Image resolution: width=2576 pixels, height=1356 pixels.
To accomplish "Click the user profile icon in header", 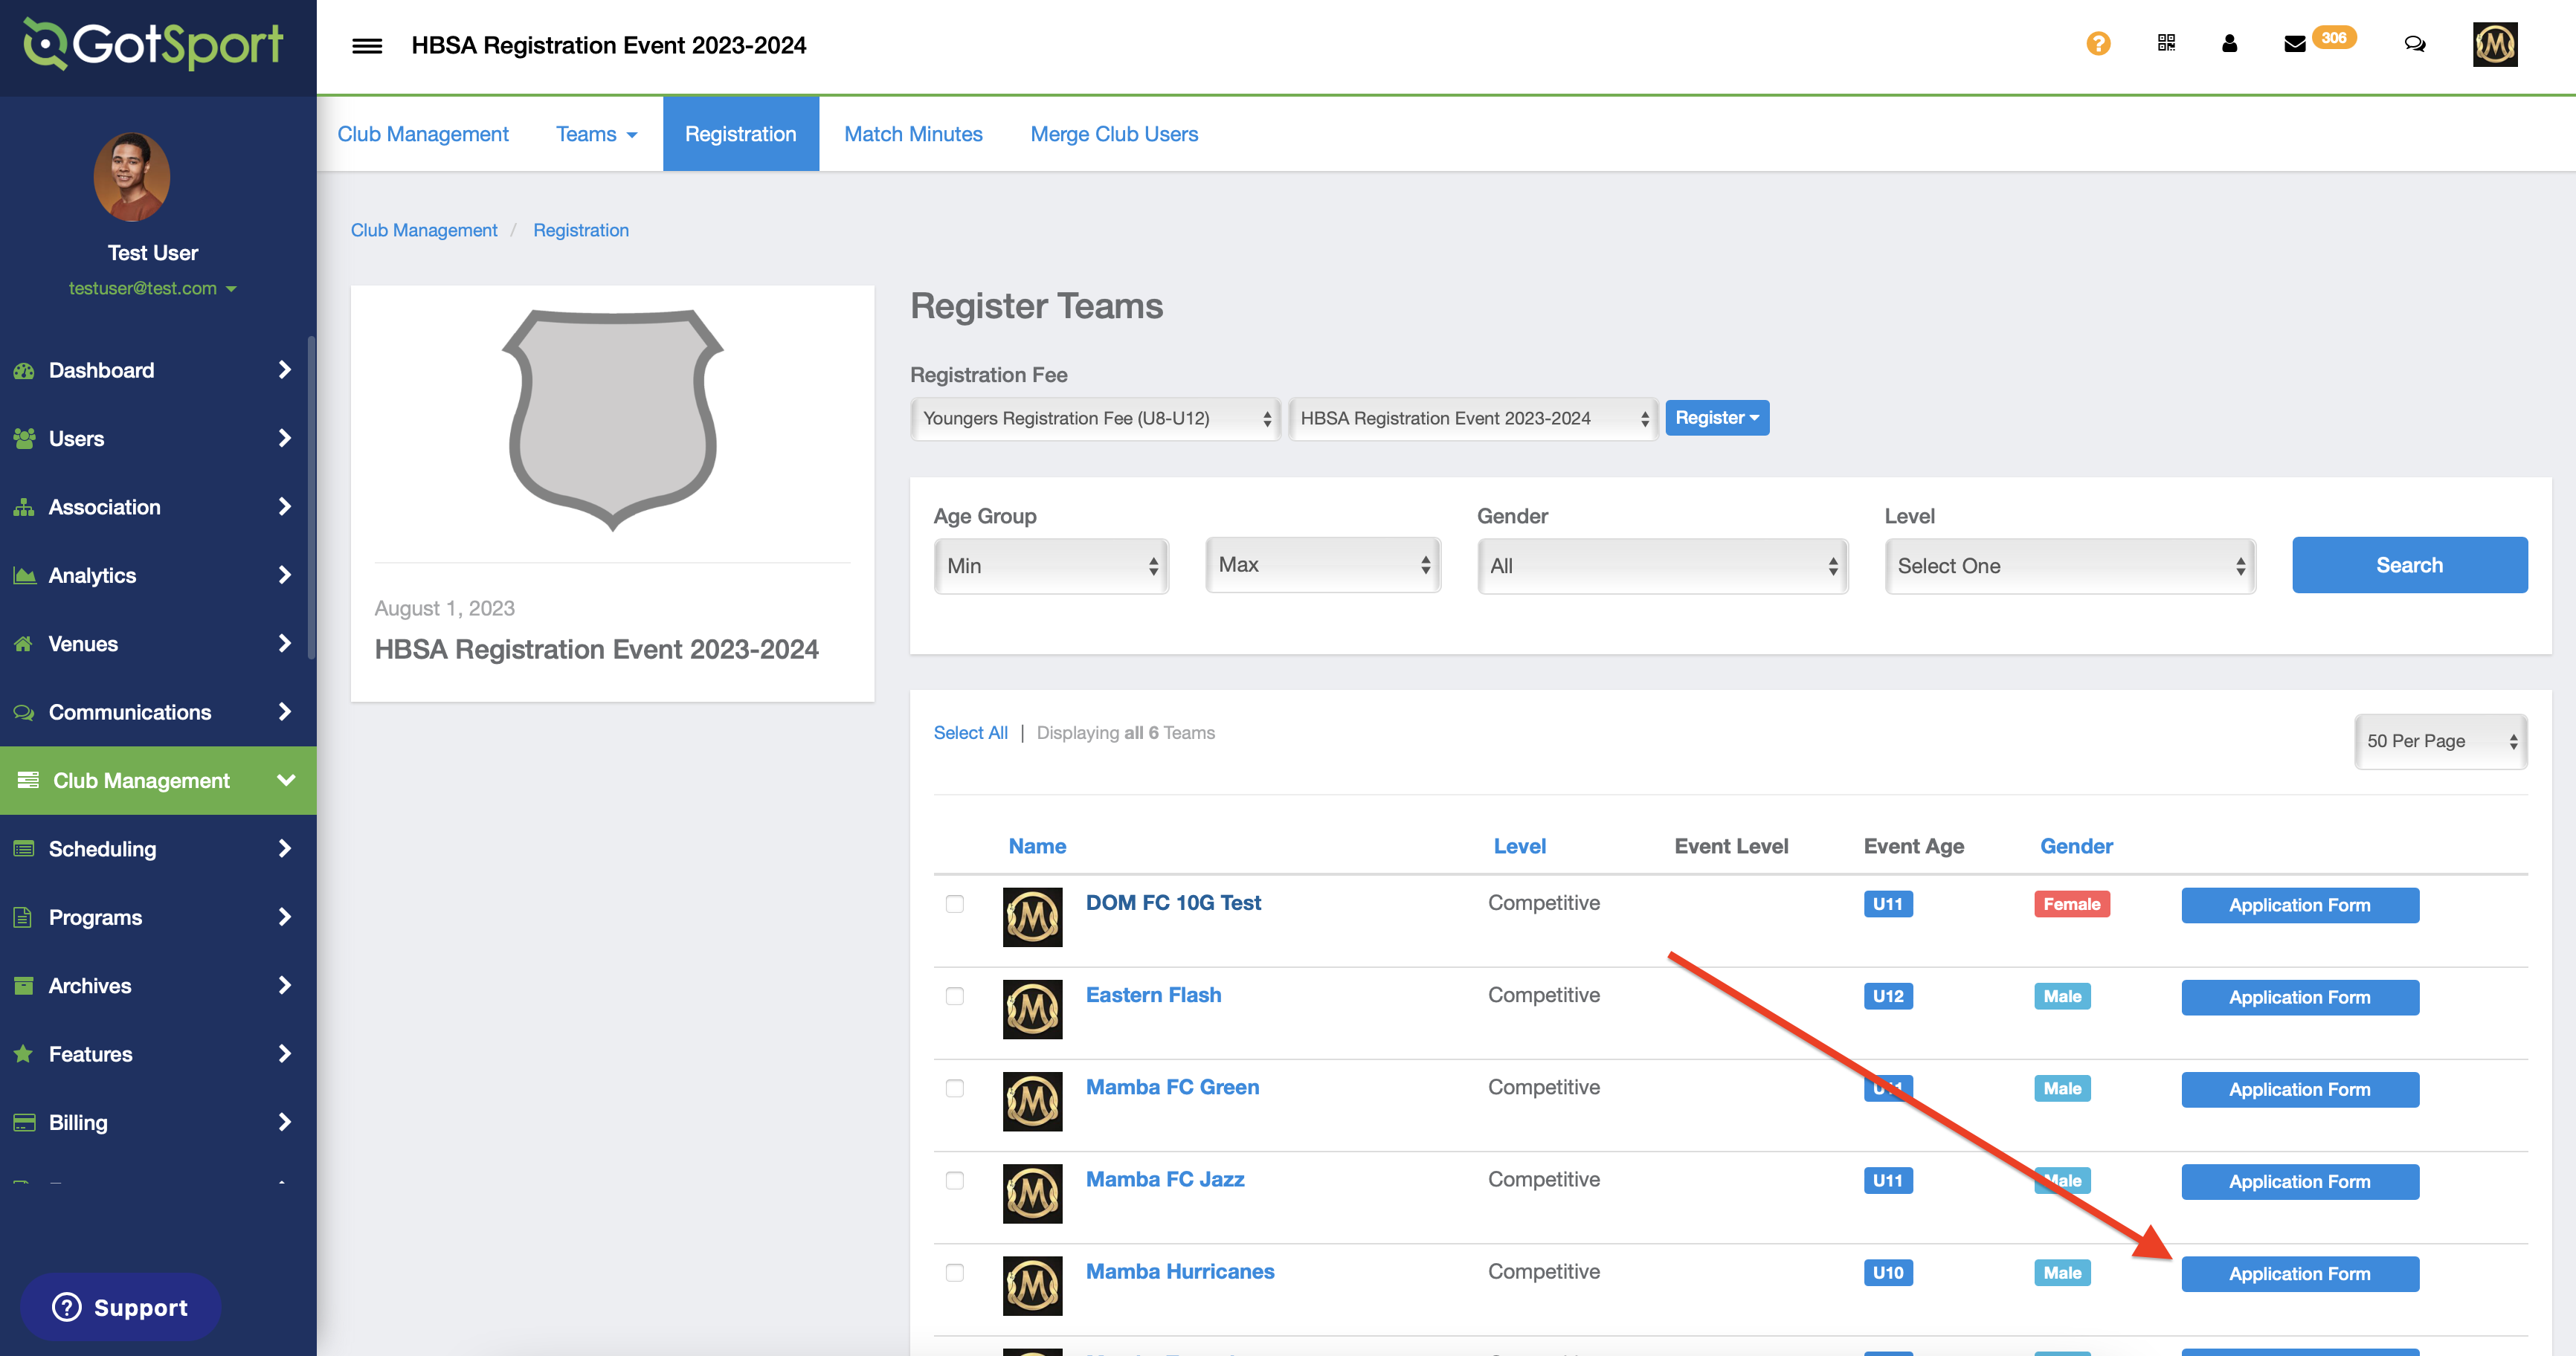I will [2229, 43].
